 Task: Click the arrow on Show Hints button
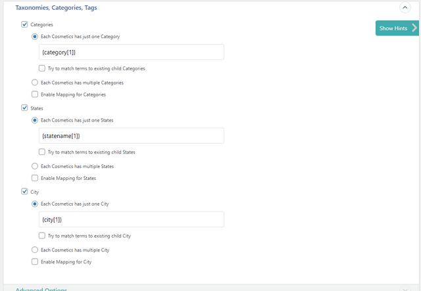(414, 28)
